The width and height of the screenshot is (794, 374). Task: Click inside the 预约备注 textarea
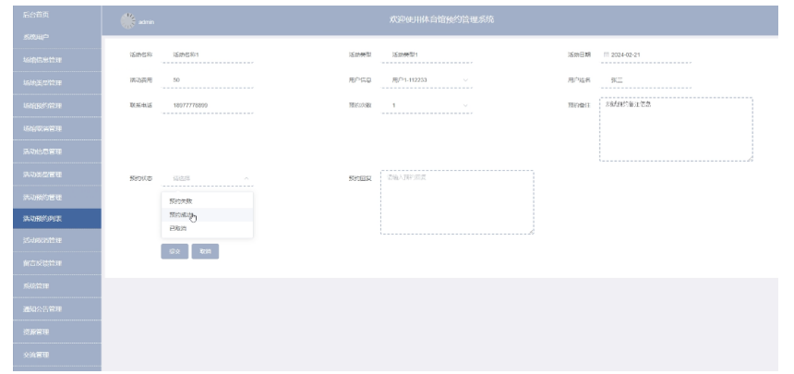point(676,129)
